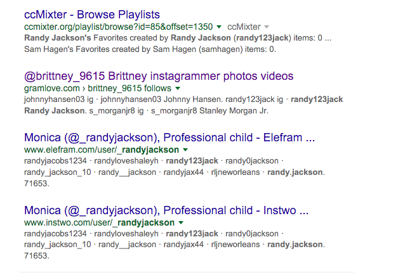Visit the ccmixter.org/playlist/browse green URL
The height and width of the screenshot is (275, 398).
118,27
